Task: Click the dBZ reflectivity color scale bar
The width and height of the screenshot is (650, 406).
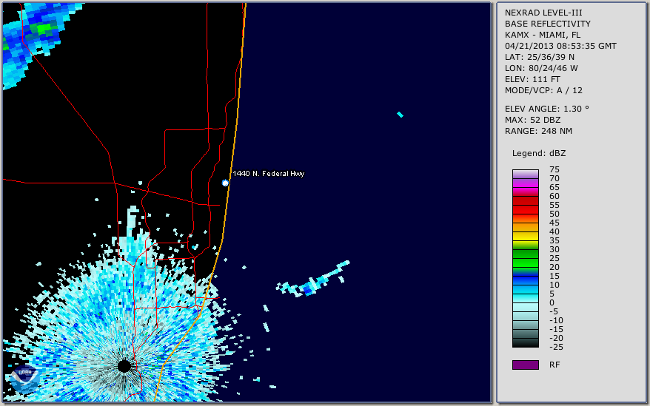Action: [525, 259]
